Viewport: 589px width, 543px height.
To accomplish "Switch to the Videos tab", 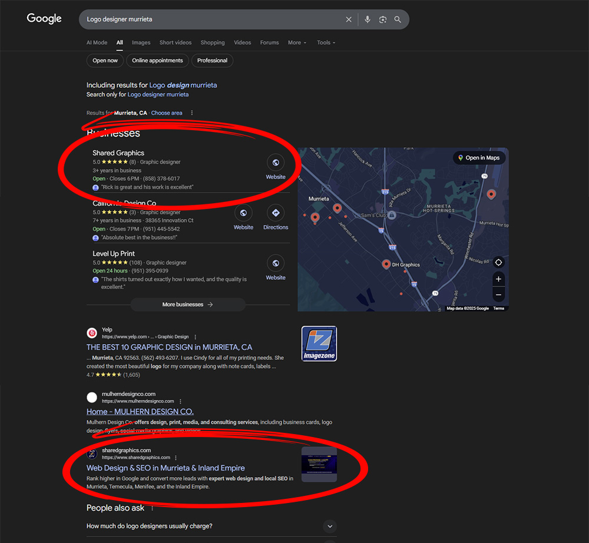I will [242, 43].
